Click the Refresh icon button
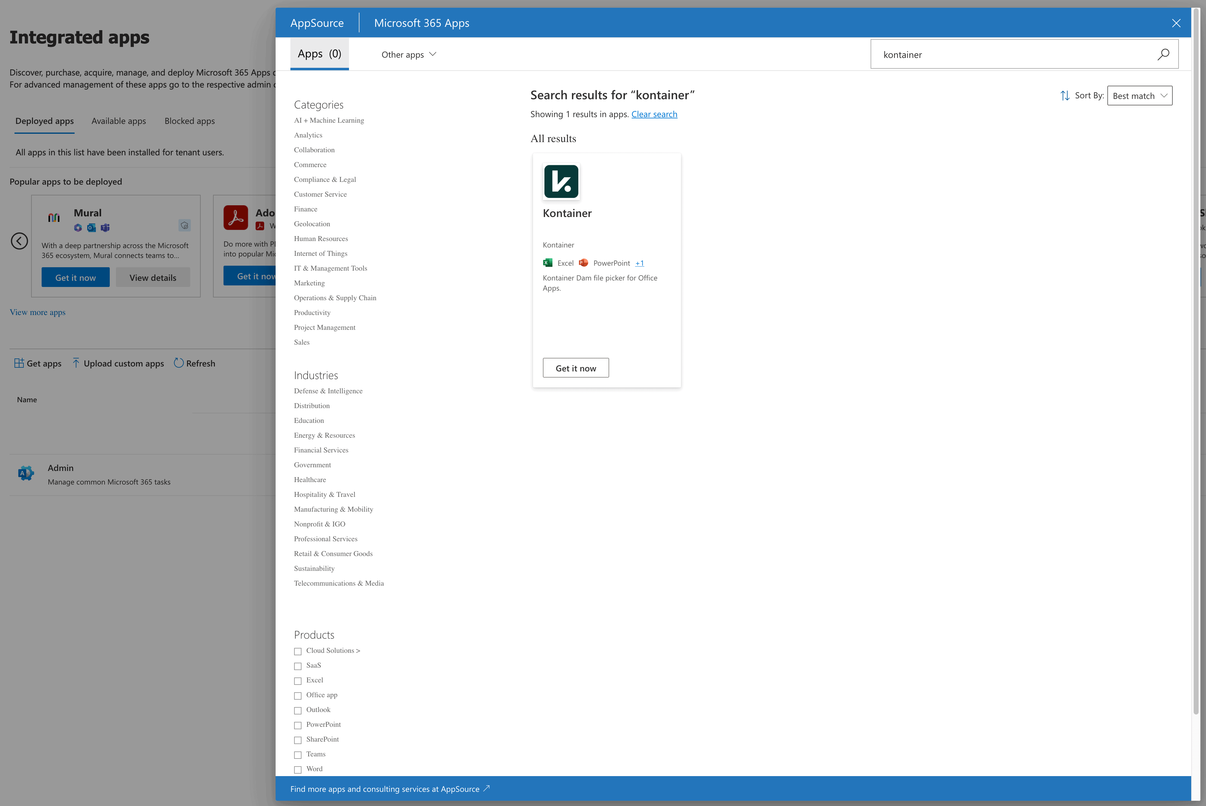 [178, 363]
